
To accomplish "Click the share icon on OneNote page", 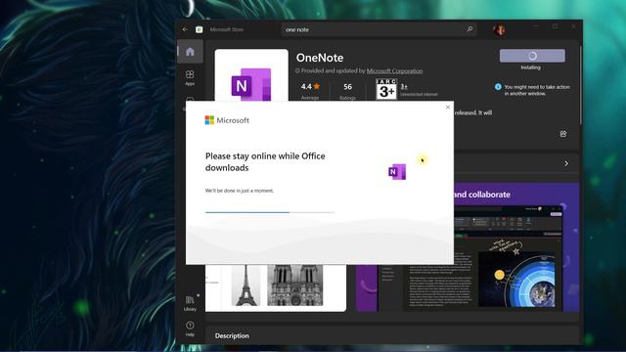I will point(563,134).
